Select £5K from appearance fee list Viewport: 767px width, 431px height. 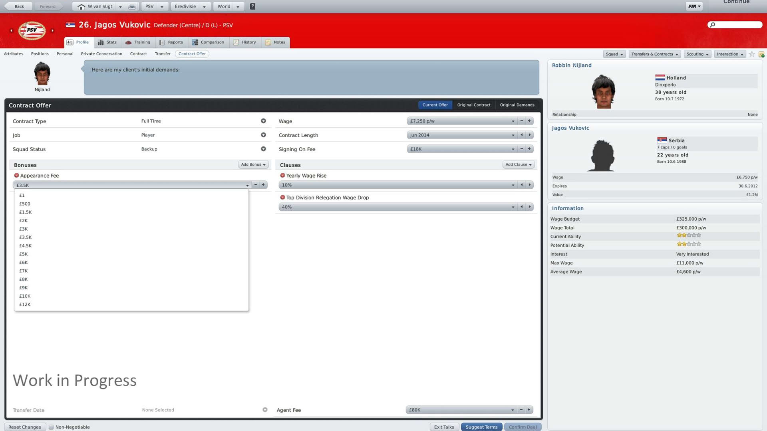click(131, 254)
